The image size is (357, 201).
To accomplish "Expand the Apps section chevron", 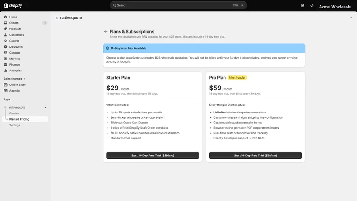I will tap(12, 99).
